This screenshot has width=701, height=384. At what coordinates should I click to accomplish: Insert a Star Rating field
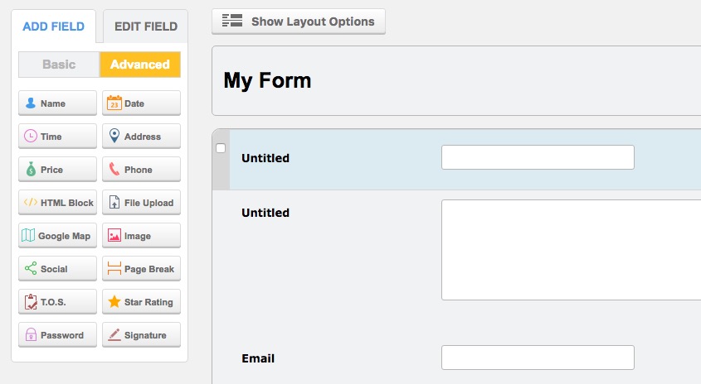pyautogui.click(x=141, y=302)
